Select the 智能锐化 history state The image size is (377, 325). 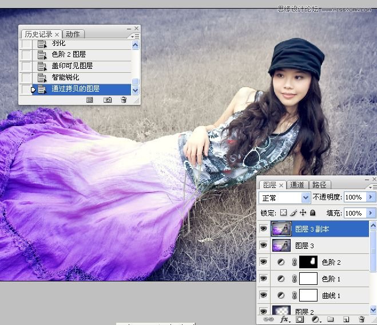tap(65, 77)
